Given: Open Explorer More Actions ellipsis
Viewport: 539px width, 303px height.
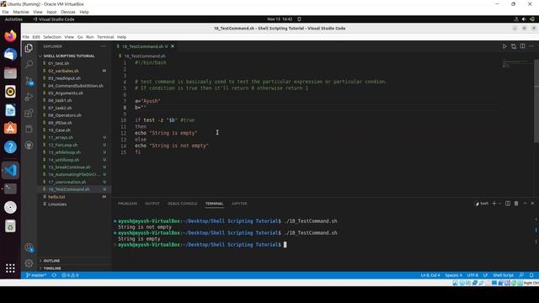Looking at the screenshot, I should pos(104,46).
